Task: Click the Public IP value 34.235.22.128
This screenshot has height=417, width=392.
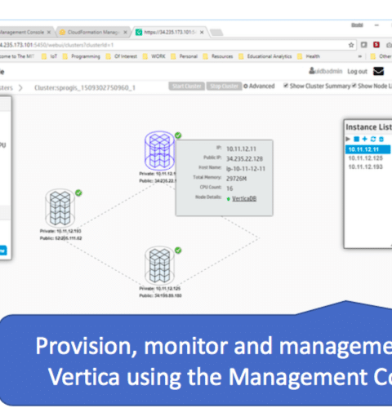Action: tap(244, 159)
